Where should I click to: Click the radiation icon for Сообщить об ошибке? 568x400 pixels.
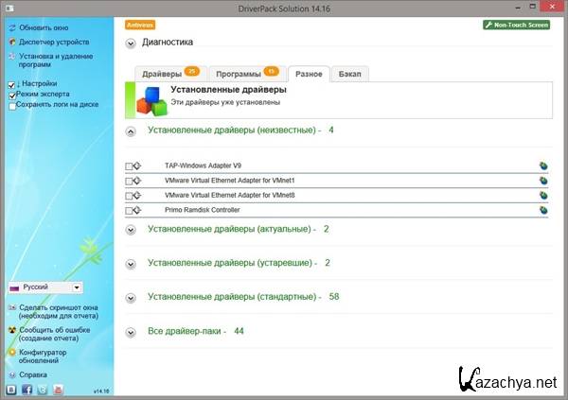click(11, 331)
